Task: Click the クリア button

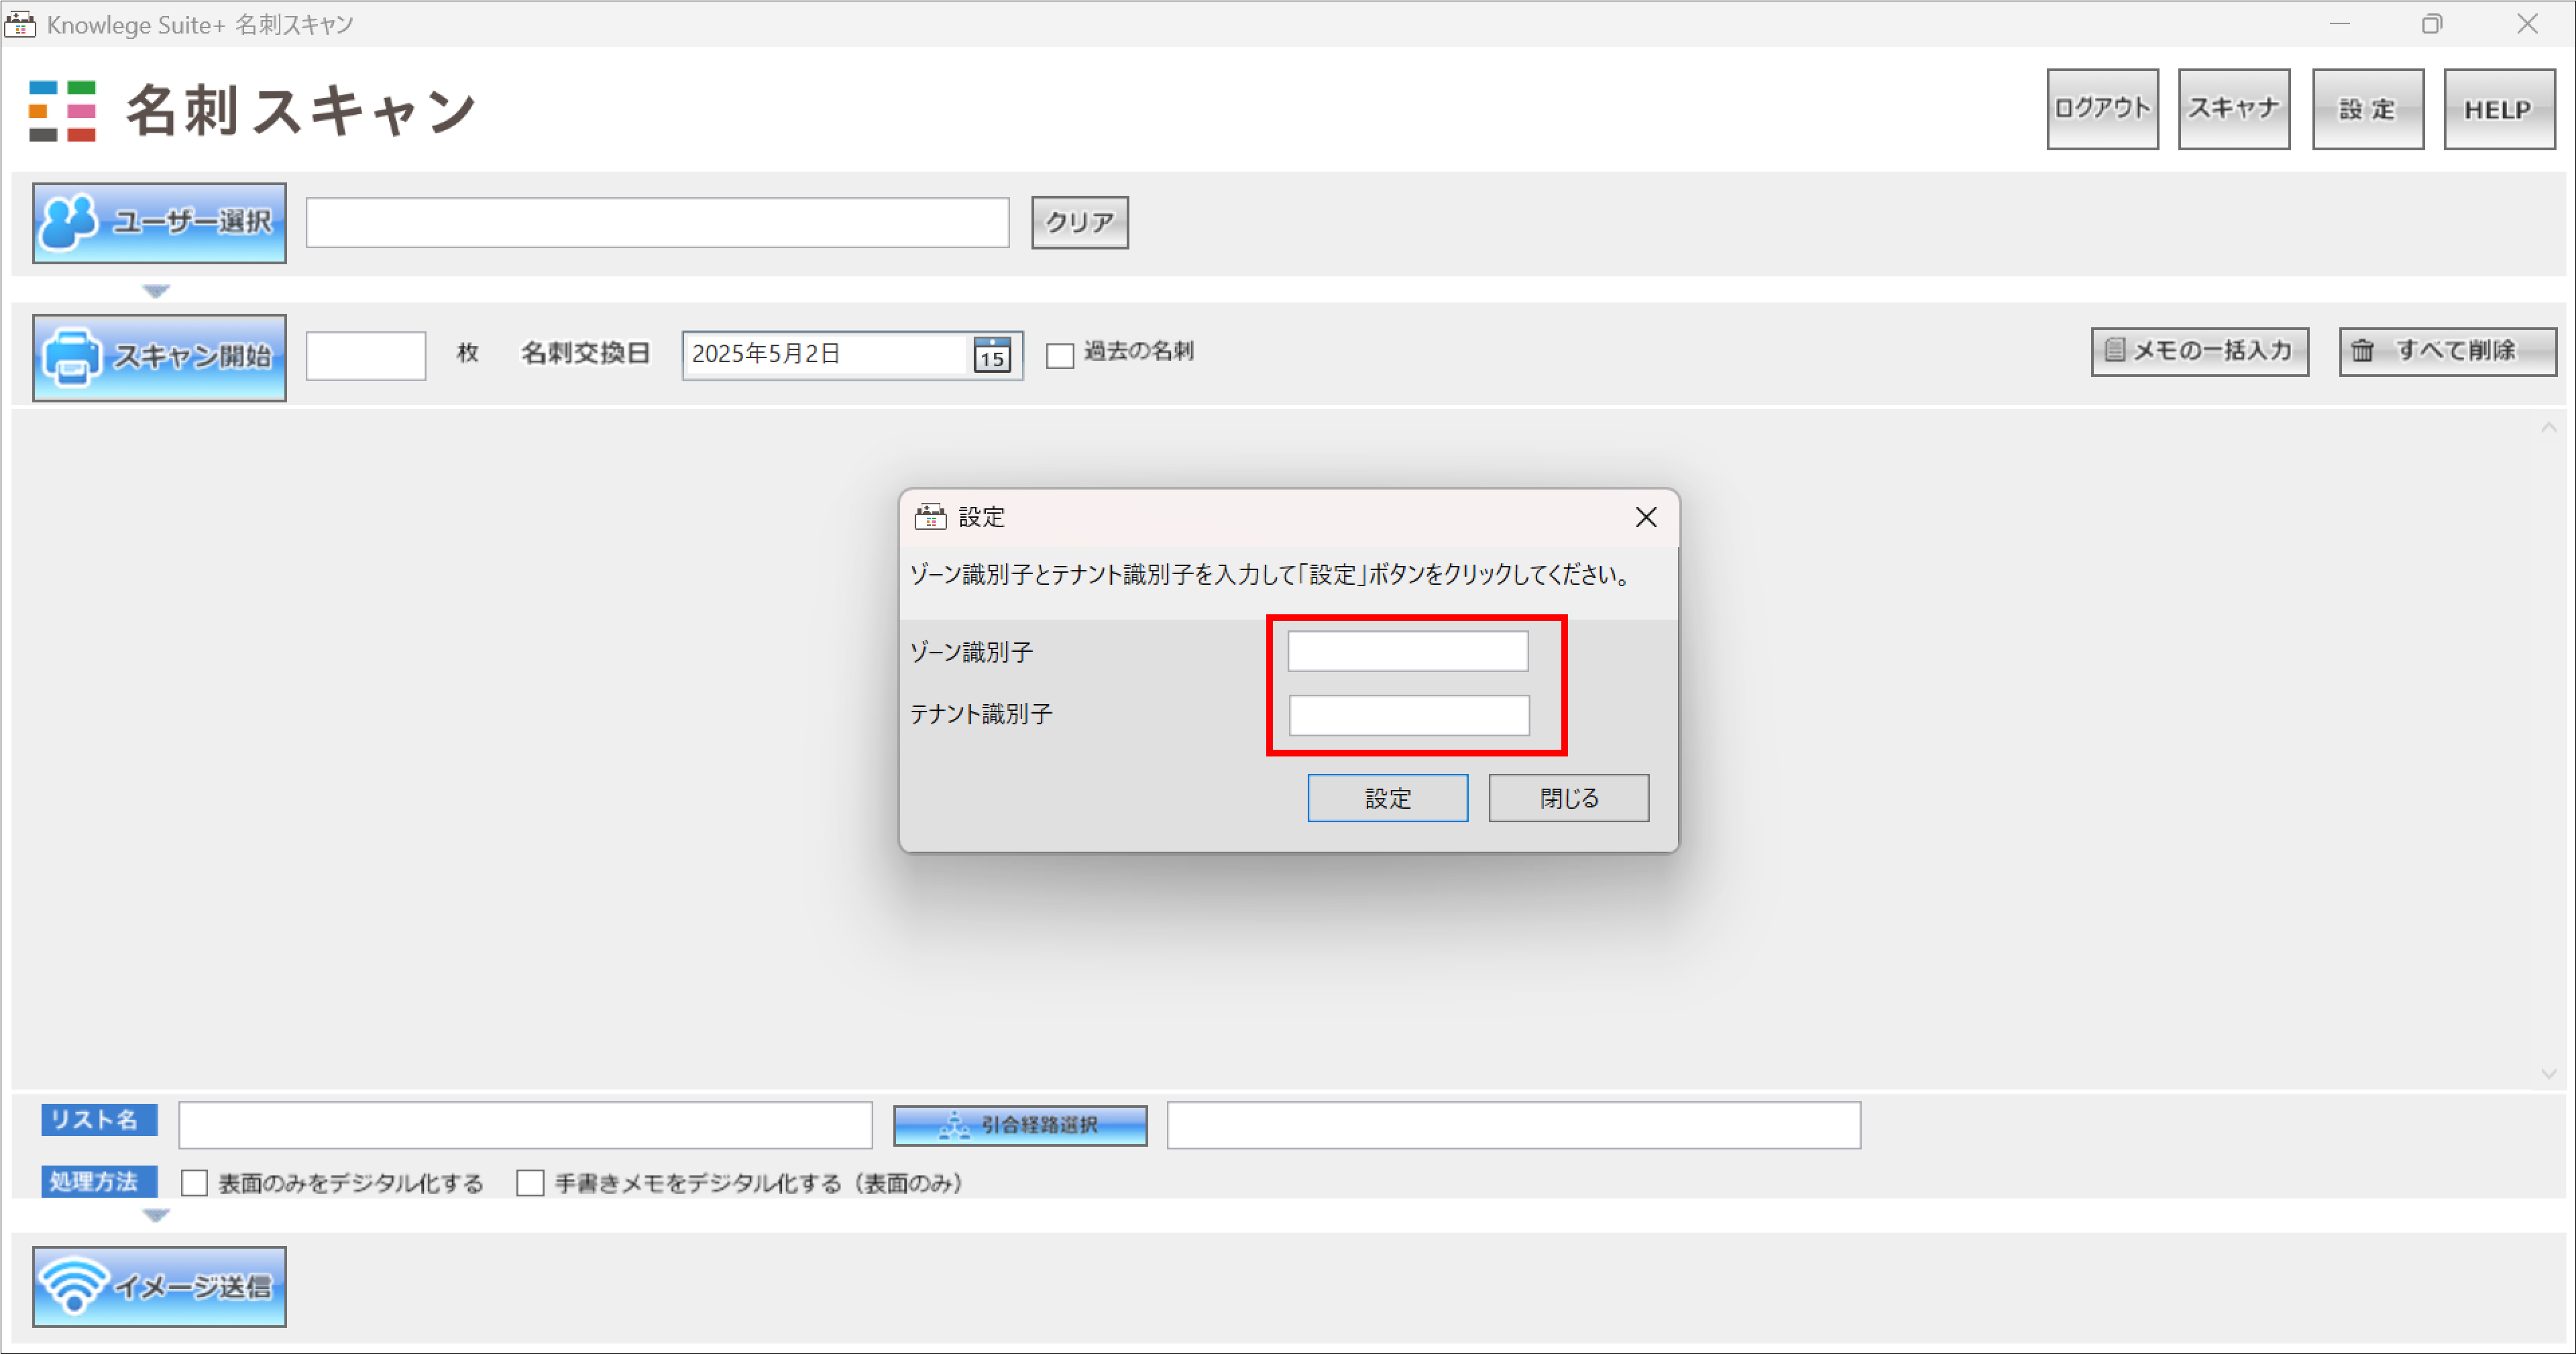Action: coord(1079,222)
